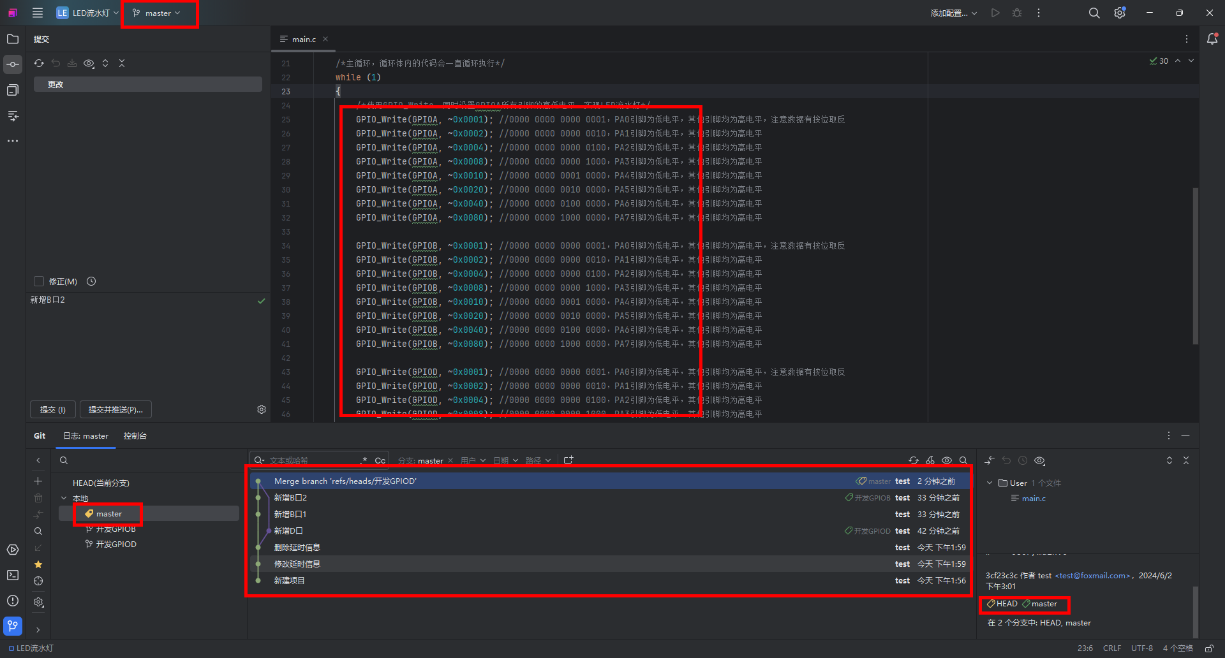Enable the 修正(M) amend checkbox
This screenshot has height=658, width=1225.
(x=39, y=281)
